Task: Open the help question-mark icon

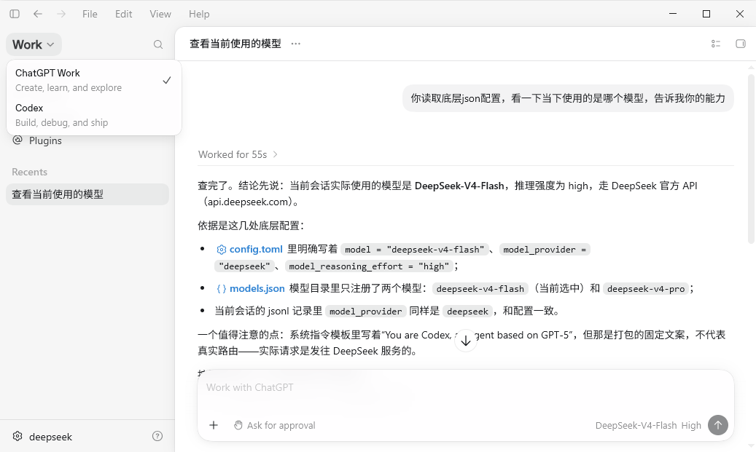Action: coord(157,436)
